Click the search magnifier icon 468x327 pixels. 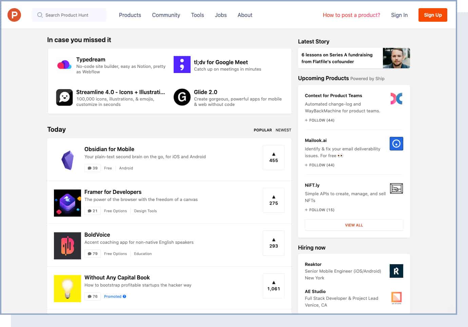[x=40, y=15]
